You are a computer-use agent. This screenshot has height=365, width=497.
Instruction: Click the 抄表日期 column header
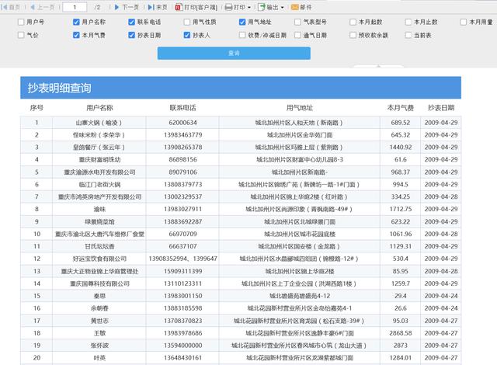[x=441, y=108]
